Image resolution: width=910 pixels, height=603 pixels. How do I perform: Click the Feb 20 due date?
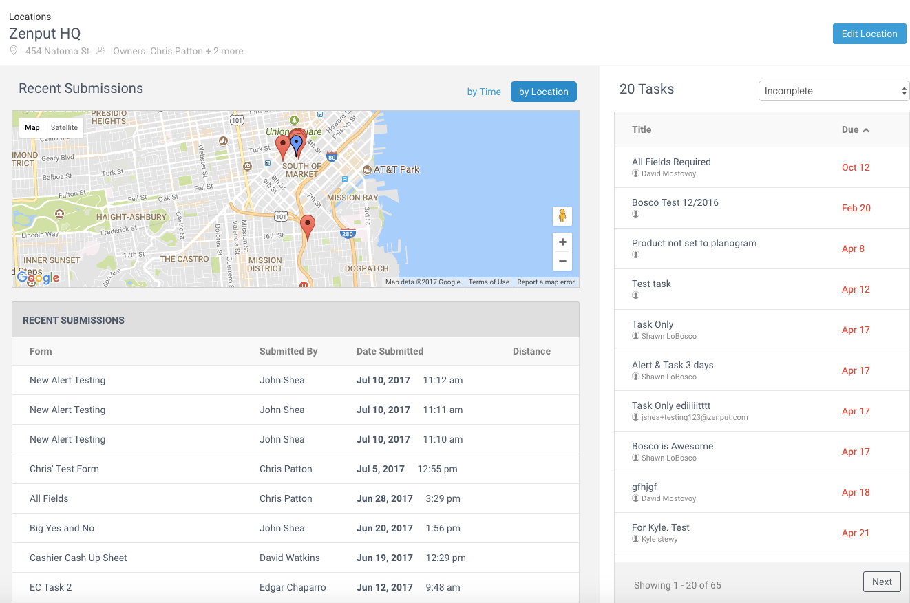pyautogui.click(x=856, y=208)
